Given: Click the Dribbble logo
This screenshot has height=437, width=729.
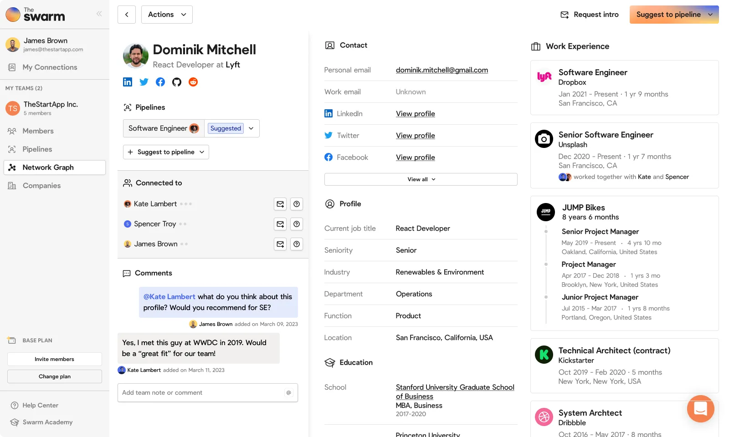Looking at the screenshot, I should click(544, 417).
